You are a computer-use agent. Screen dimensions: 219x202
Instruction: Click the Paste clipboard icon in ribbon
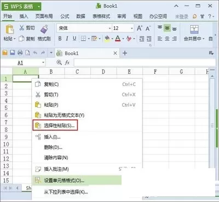click(x=9, y=29)
